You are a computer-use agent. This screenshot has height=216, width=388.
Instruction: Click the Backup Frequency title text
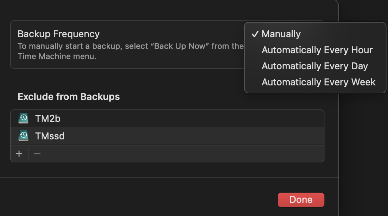tap(58, 34)
